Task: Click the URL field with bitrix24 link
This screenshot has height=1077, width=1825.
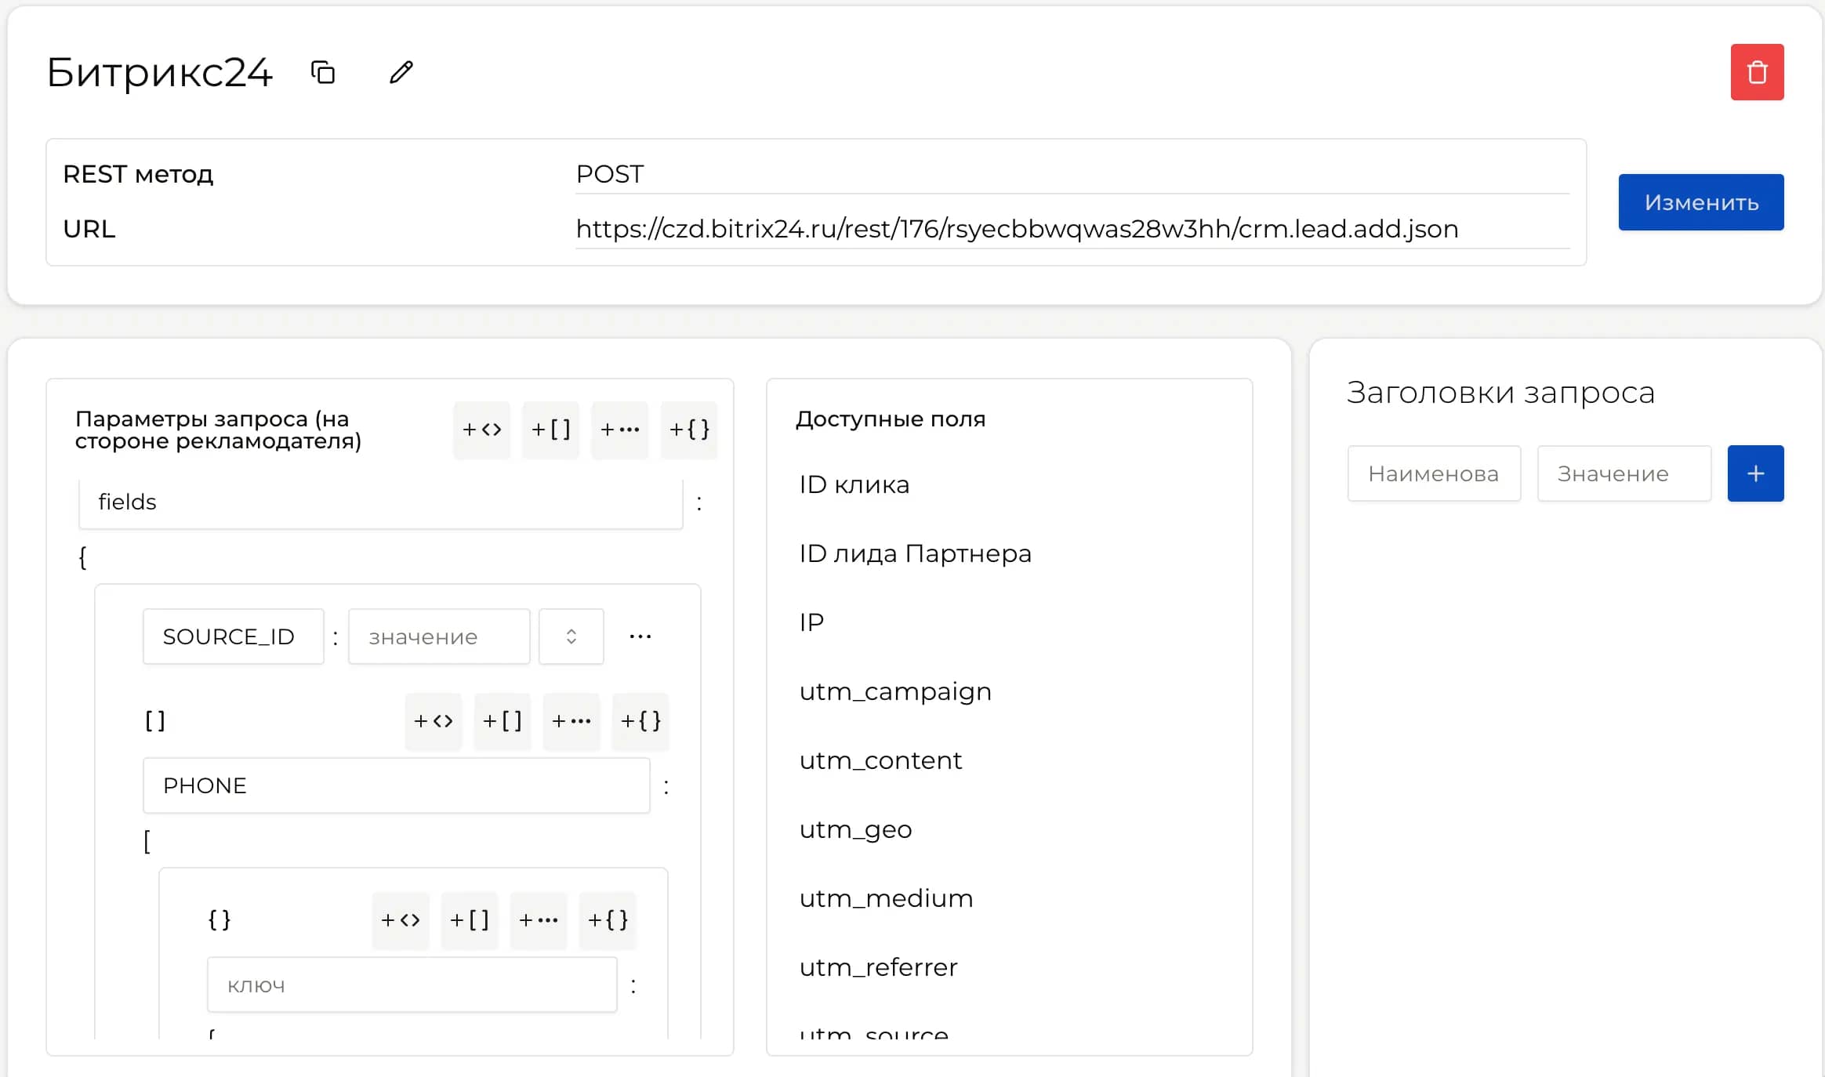Action: 1017,229
